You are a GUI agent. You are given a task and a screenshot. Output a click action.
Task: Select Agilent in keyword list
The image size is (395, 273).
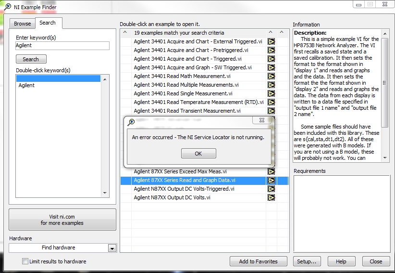pyautogui.click(x=26, y=85)
